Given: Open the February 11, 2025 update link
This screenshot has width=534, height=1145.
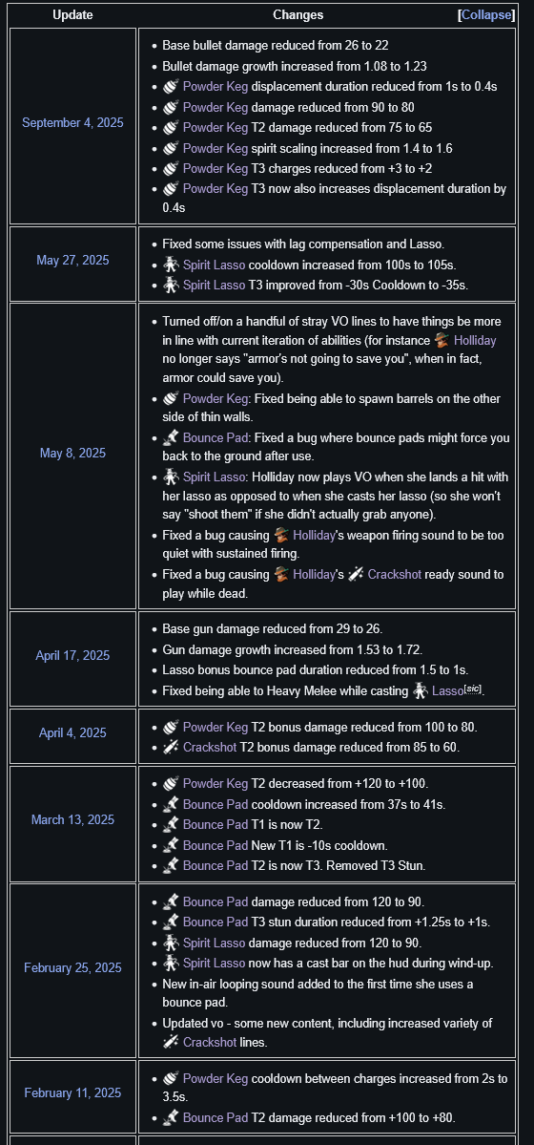Looking at the screenshot, I should 72,1092.
